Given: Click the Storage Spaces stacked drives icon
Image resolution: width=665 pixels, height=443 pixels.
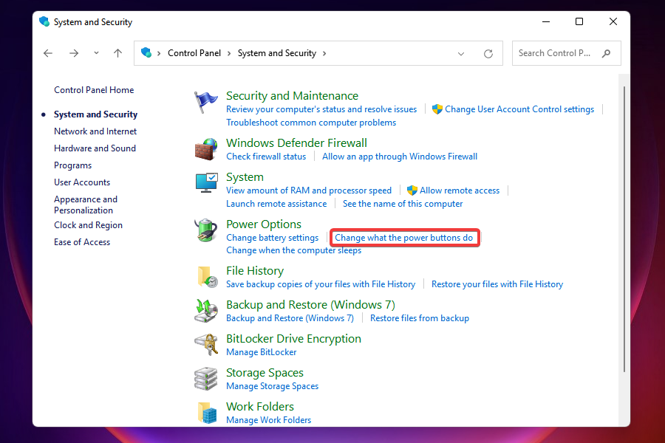Looking at the screenshot, I should [206, 379].
